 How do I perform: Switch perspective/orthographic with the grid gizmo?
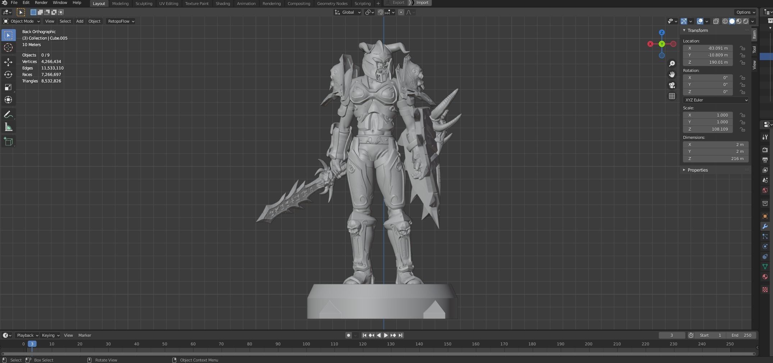point(672,96)
